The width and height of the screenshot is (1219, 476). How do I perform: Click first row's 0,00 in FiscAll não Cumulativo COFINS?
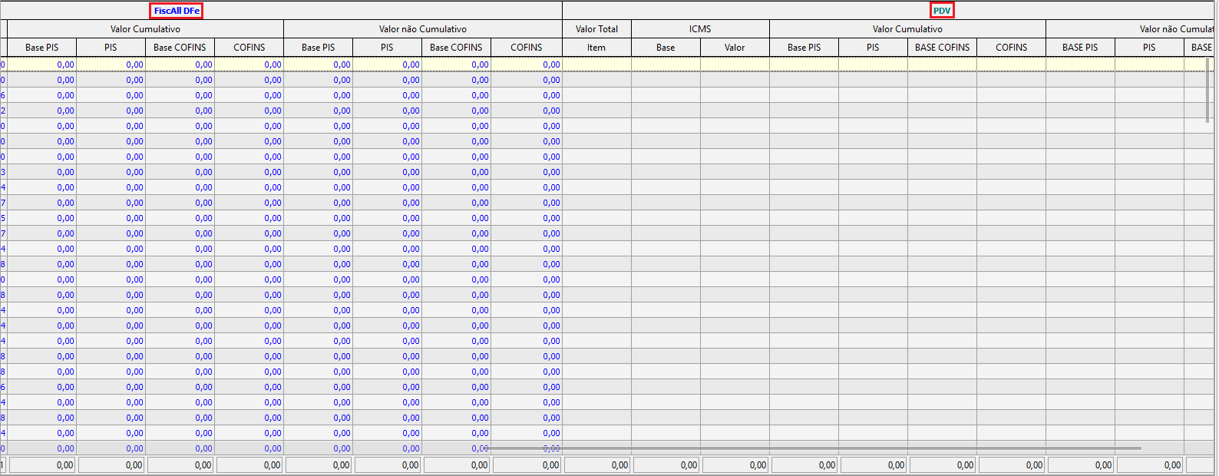(527, 64)
